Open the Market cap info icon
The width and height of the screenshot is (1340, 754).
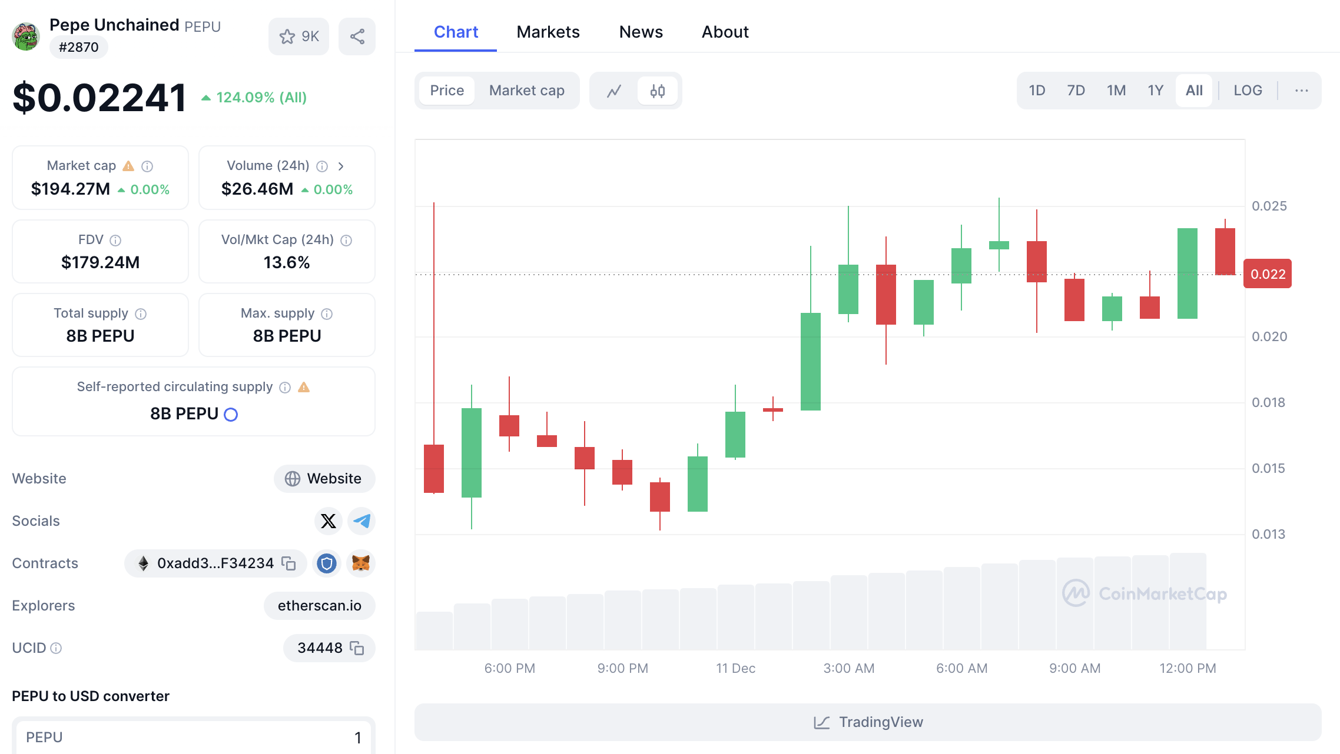[x=147, y=166]
